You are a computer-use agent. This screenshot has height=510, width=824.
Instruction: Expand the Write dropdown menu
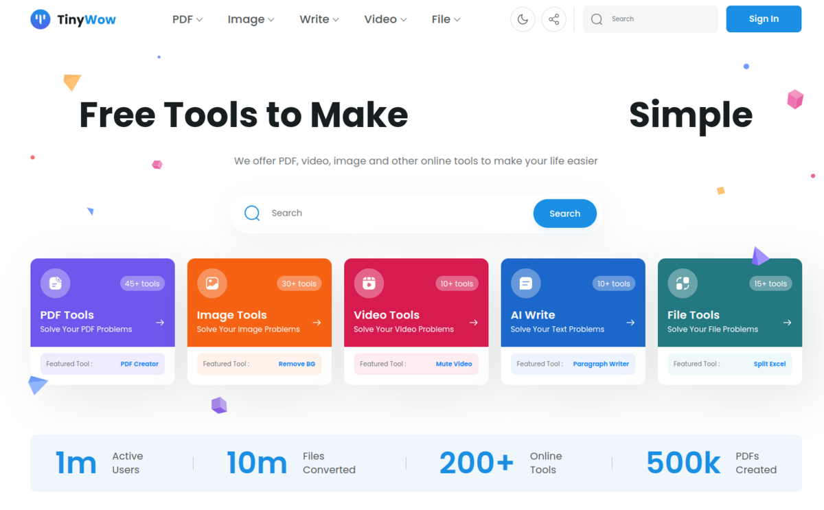click(x=319, y=19)
